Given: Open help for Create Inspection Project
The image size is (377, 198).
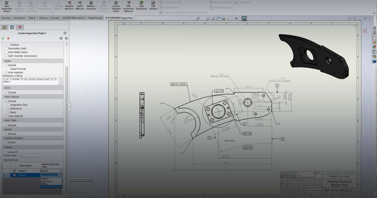Looking at the screenshot, I should pyautogui.click(x=65, y=33).
